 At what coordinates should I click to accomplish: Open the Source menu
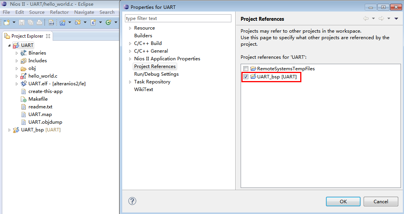tap(37, 12)
